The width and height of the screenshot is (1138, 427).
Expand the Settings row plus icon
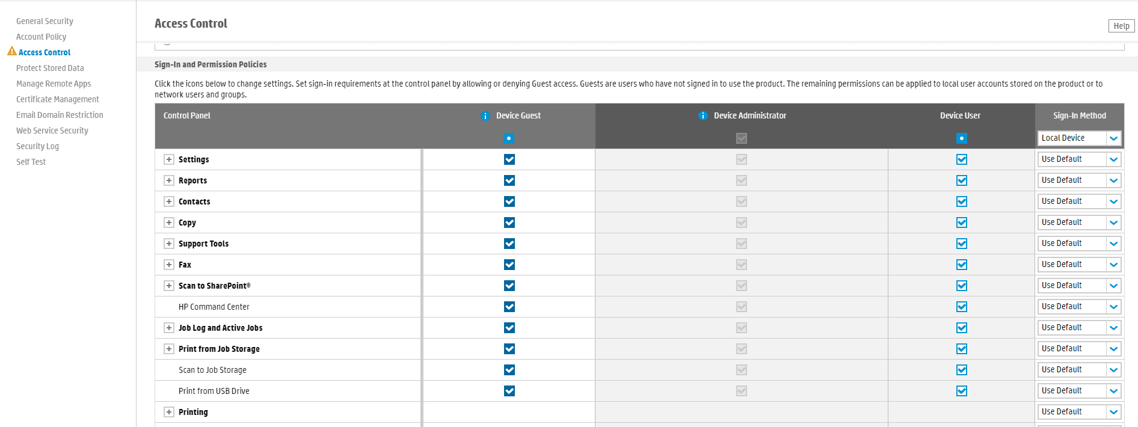coord(169,159)
